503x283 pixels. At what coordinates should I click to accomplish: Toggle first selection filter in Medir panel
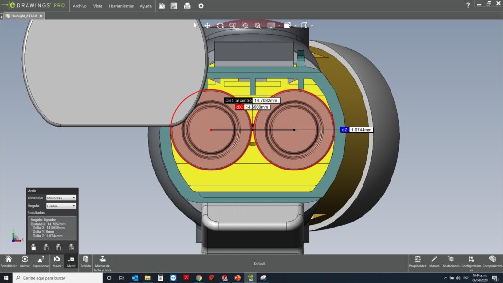click(33, 247)
